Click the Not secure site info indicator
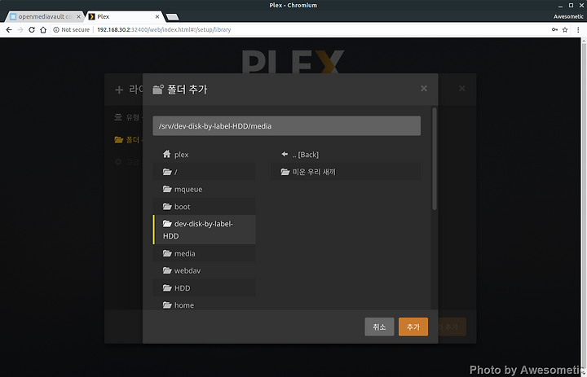Image resolution: width=587 pixels, height=377 pixels. 72,29
